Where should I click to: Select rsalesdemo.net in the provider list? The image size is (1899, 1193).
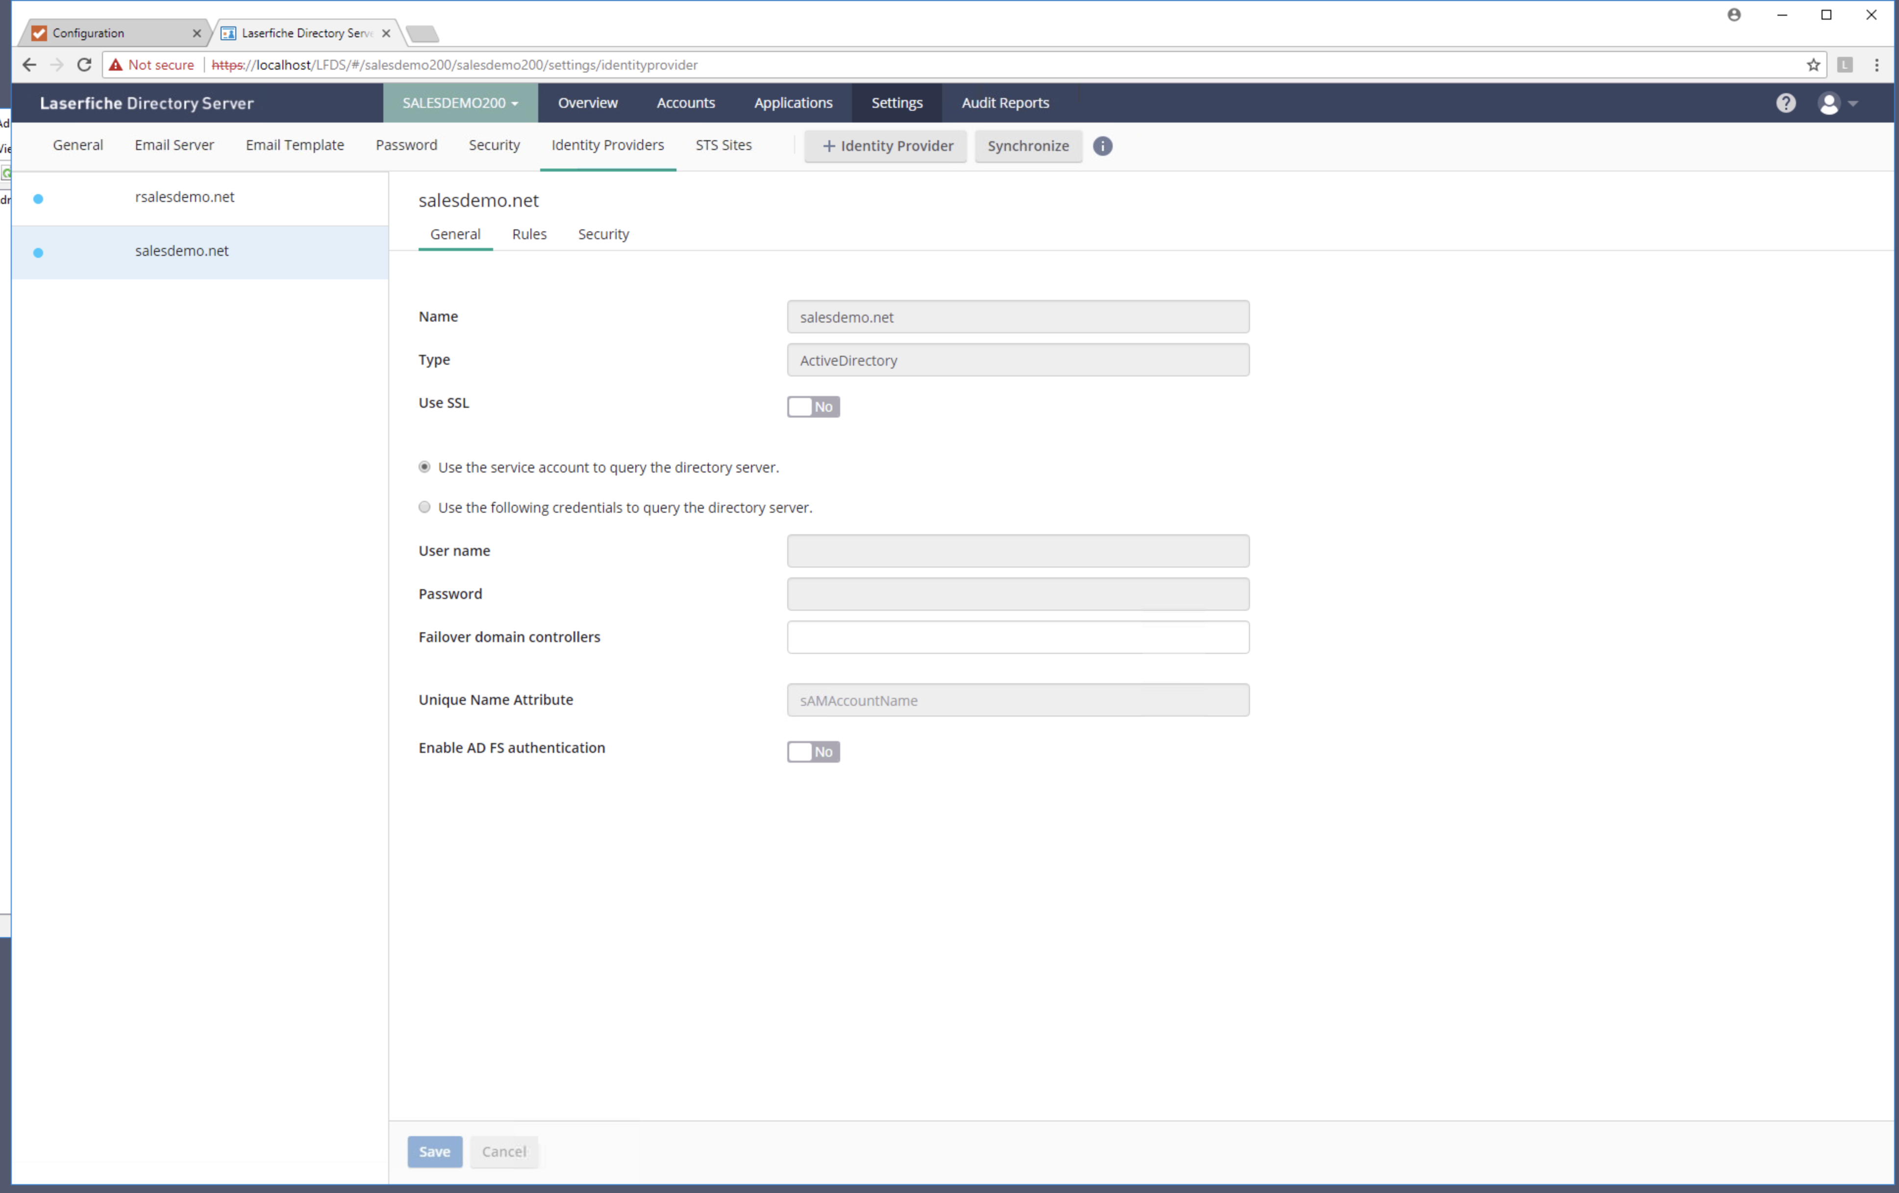pos(200,199)
